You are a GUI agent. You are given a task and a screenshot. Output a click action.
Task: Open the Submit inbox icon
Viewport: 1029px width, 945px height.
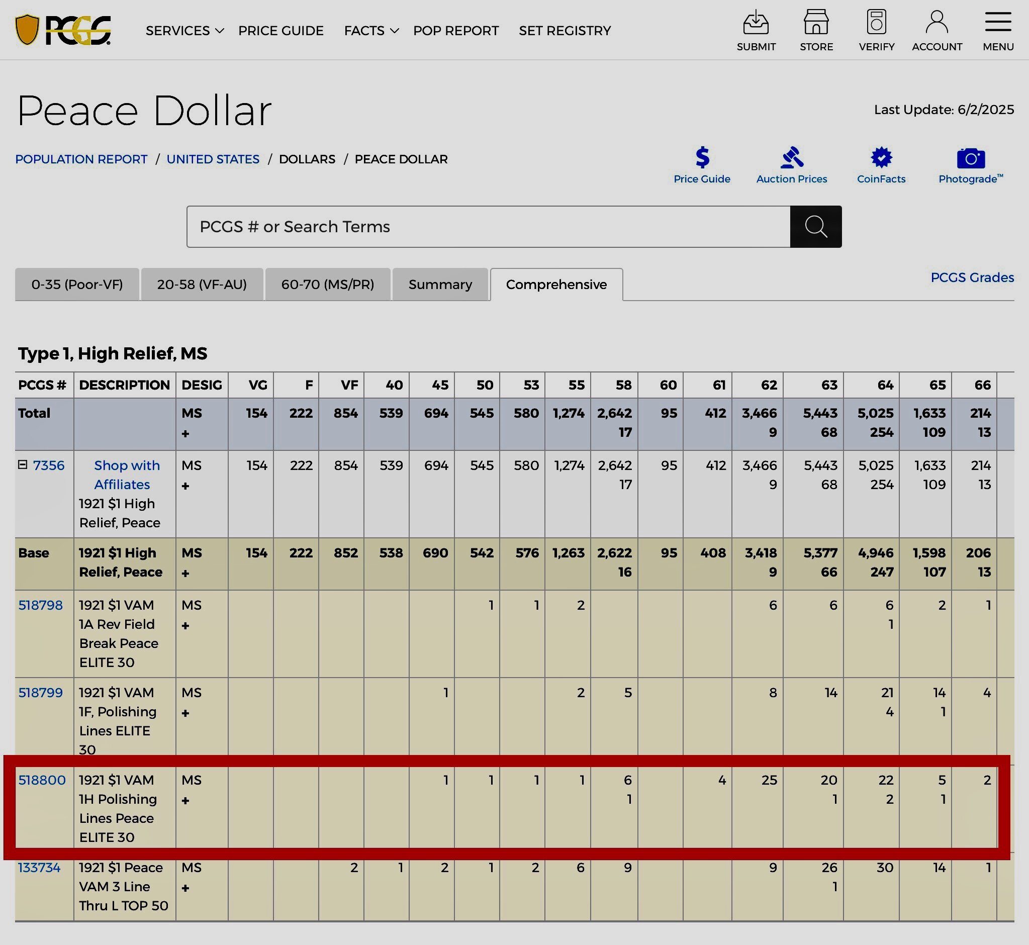point(756,23)
